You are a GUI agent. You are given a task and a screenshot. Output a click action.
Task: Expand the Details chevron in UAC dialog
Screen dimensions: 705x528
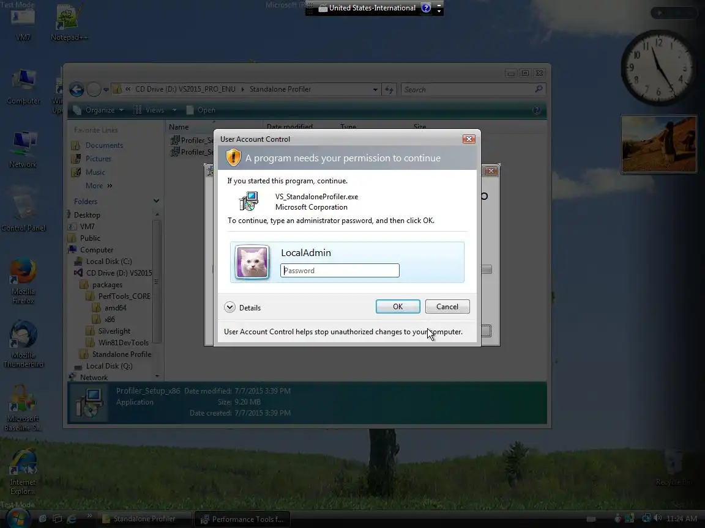coord(229,307)
